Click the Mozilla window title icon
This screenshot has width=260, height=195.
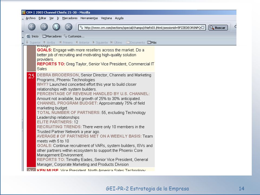[x=24, y=12]
